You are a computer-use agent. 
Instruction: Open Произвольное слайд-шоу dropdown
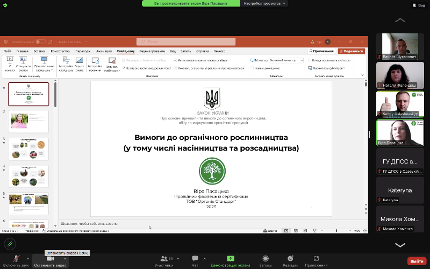(x=44, y=64)
